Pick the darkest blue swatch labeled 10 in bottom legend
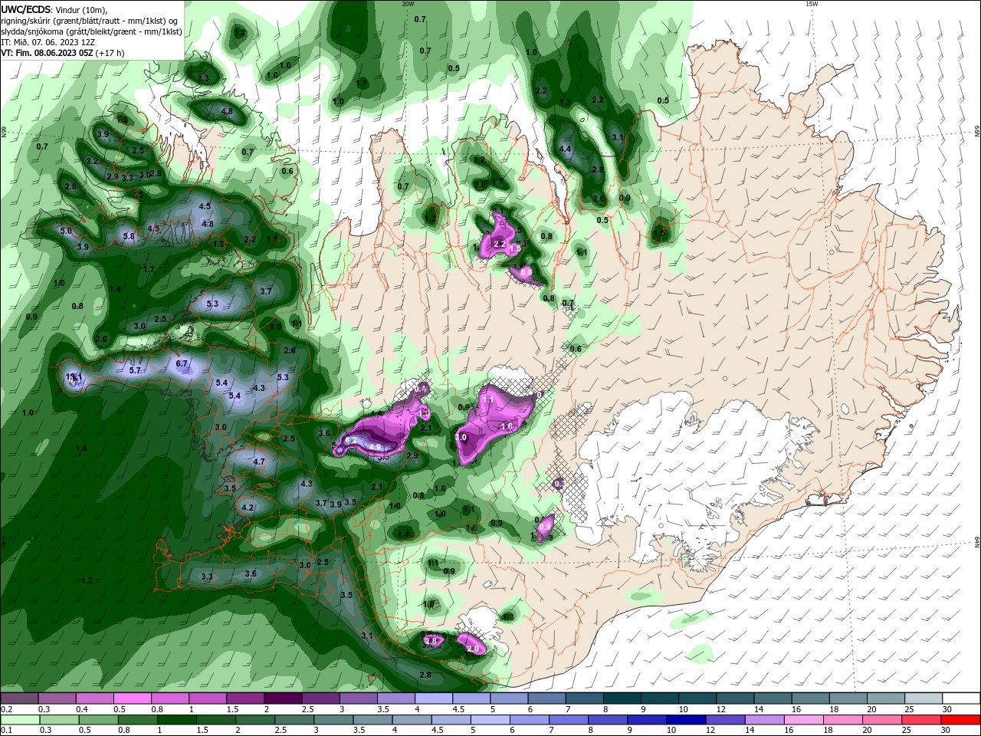 (685, 720)
